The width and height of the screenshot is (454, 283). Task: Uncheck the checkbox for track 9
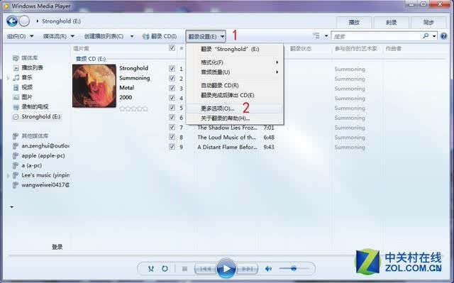coord(172,146)
